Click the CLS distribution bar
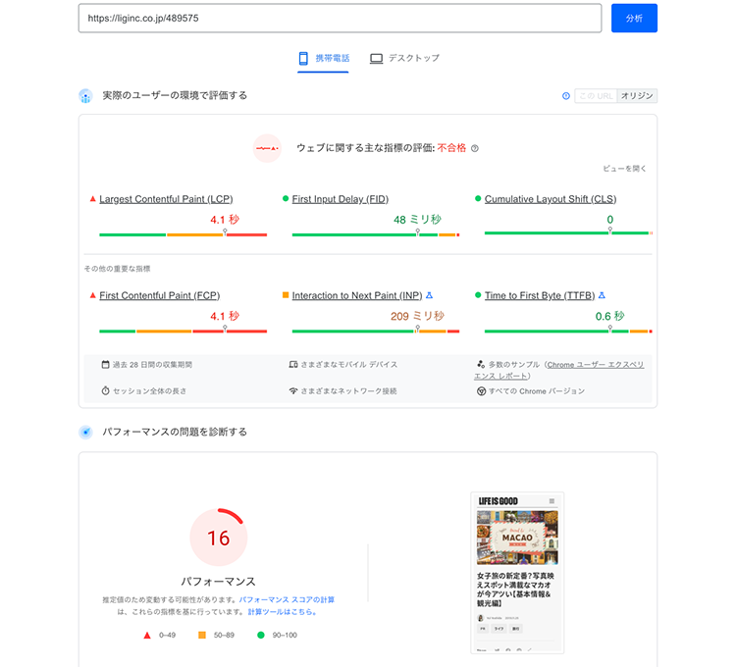Screen dimensions: 736x667 tap(568, 232)
